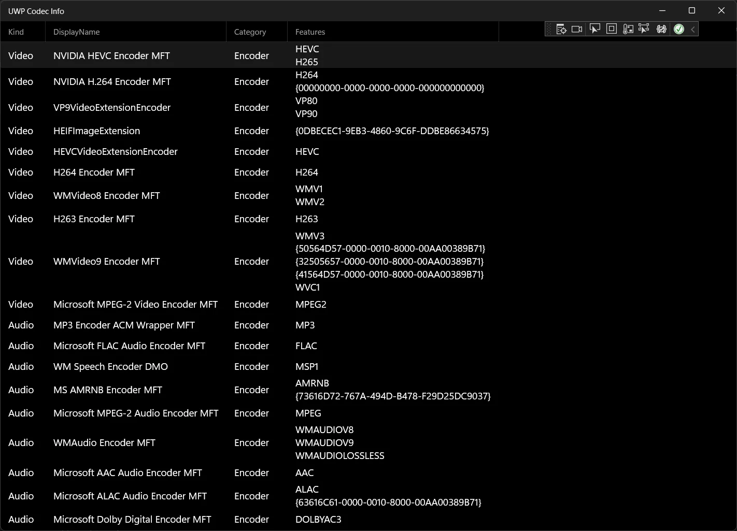Select MS AMRNB Encoder MFT
This screenshot has height=531, width=737.
[108, 390]
